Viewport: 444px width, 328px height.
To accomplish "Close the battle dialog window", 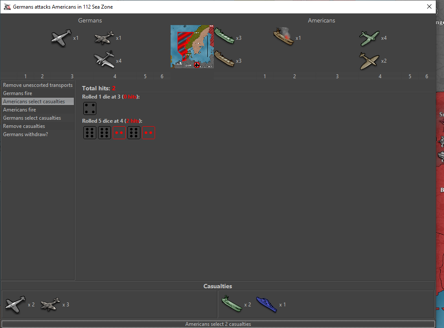I will [429, 7].
